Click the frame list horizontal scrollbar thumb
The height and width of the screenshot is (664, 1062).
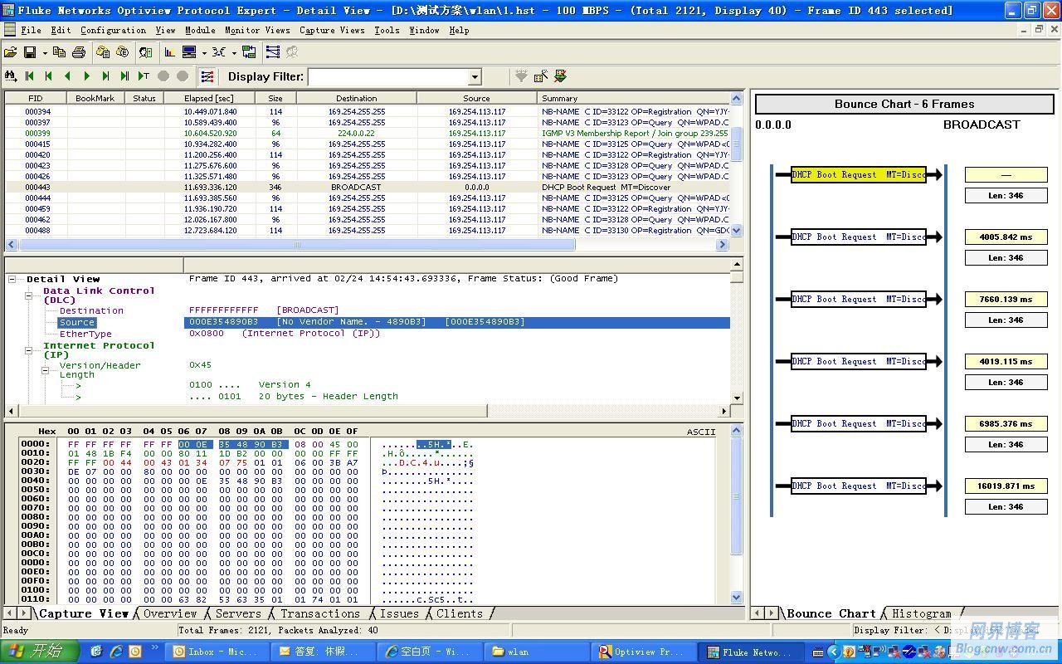(296, 245)
